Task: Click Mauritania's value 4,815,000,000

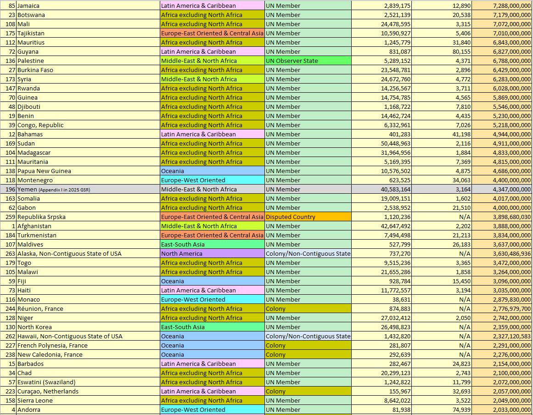Action: 502,162
